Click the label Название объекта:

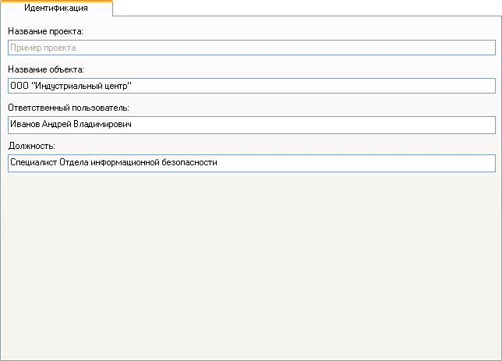click(x=46, y=69)
